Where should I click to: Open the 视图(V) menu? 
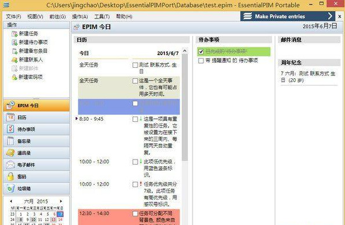35,17
